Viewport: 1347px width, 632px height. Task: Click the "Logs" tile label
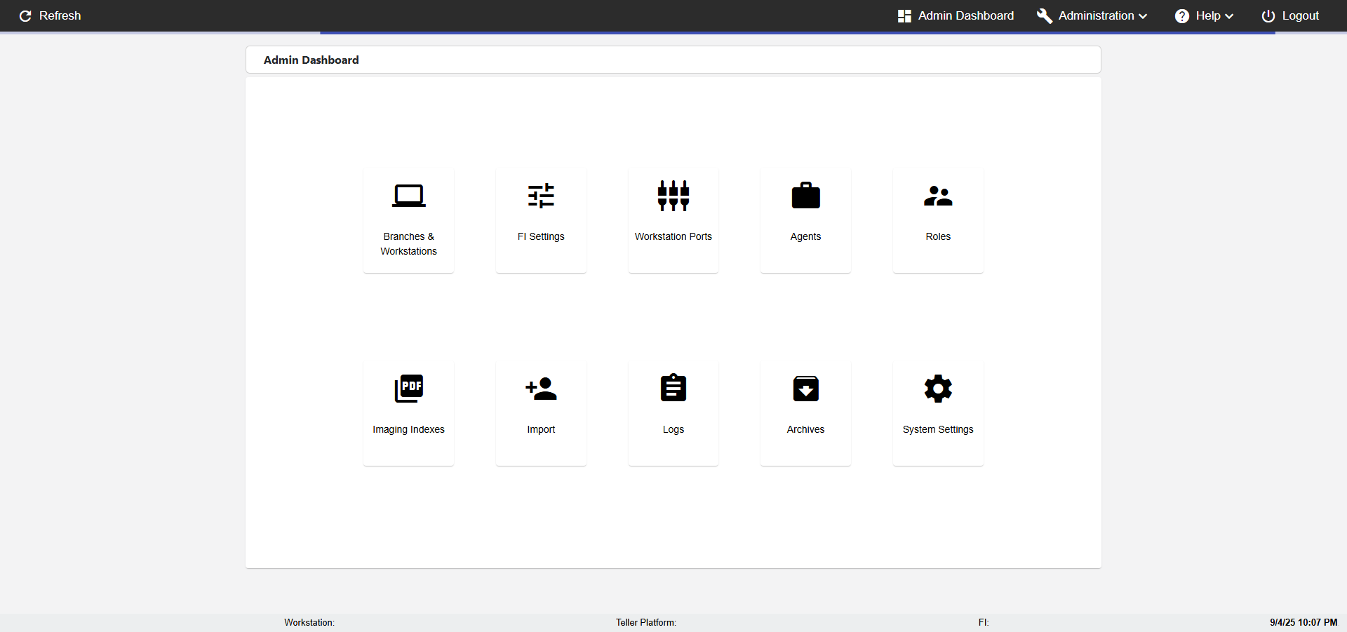click(x=673, y=429)
